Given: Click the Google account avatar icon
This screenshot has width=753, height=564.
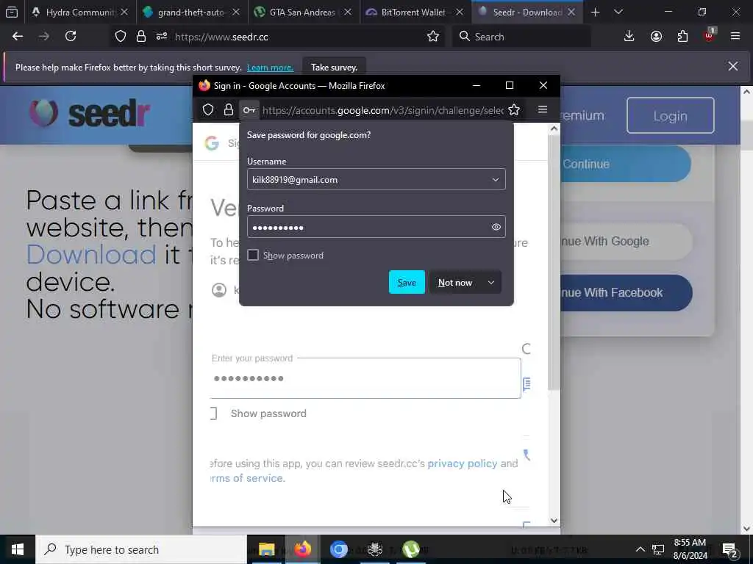Looking at the screenshot, I should tap(219, 289).
